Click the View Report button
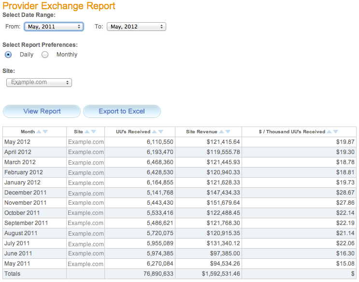The height and width of the screenshot is (282, 359). (42, 111)
